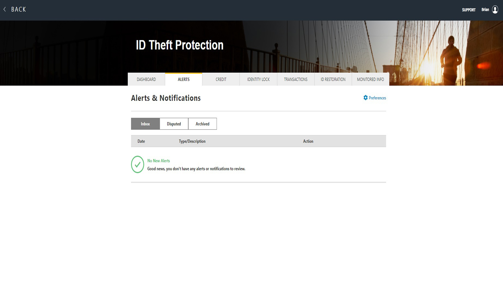Click the Preferences gear icon
Viewport: 503px width, 301px height.
pyautogui.click(x=365, y=98)
